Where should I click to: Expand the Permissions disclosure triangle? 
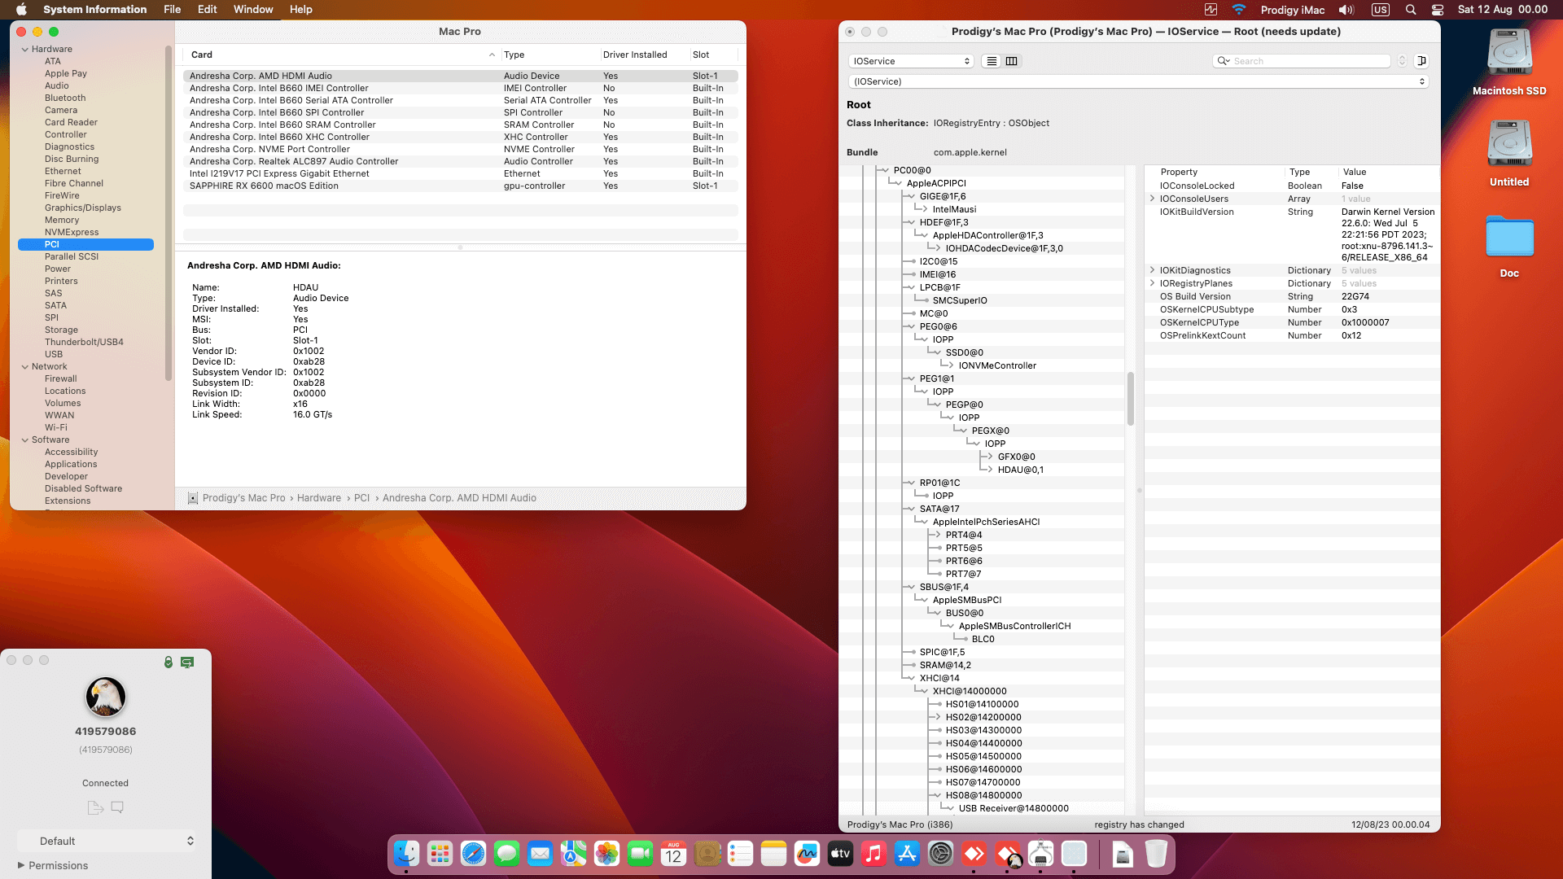point(21,865)
